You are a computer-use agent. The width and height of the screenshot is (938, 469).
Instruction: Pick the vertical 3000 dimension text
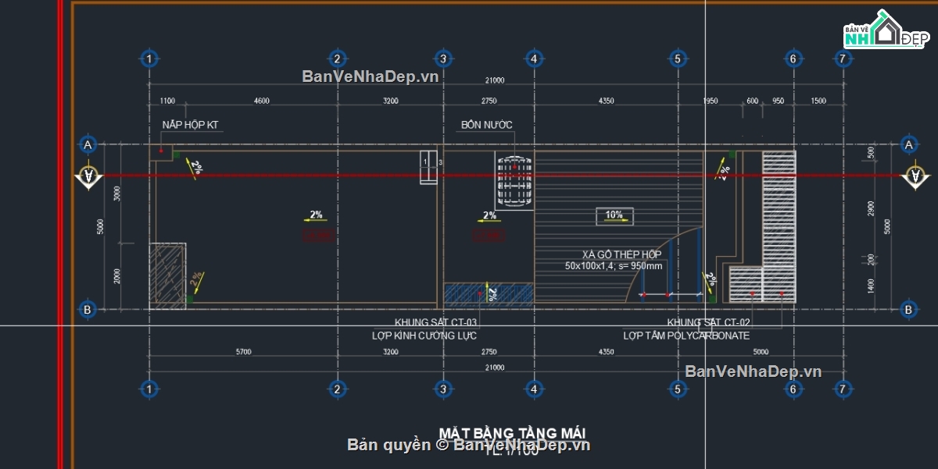tap(117, 194)
